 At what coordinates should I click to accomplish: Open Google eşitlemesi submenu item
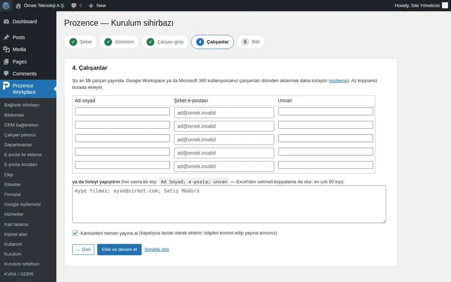23,205
